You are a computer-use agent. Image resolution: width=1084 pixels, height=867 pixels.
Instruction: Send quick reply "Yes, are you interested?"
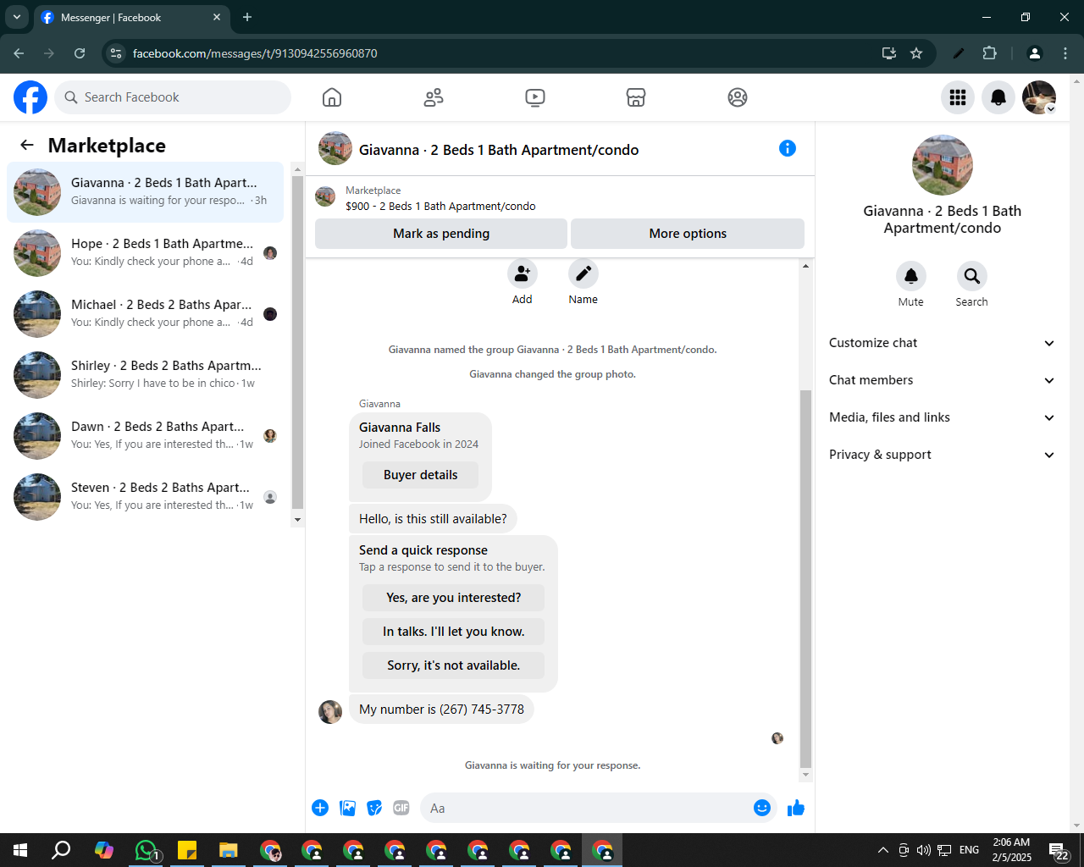(454, 598)
